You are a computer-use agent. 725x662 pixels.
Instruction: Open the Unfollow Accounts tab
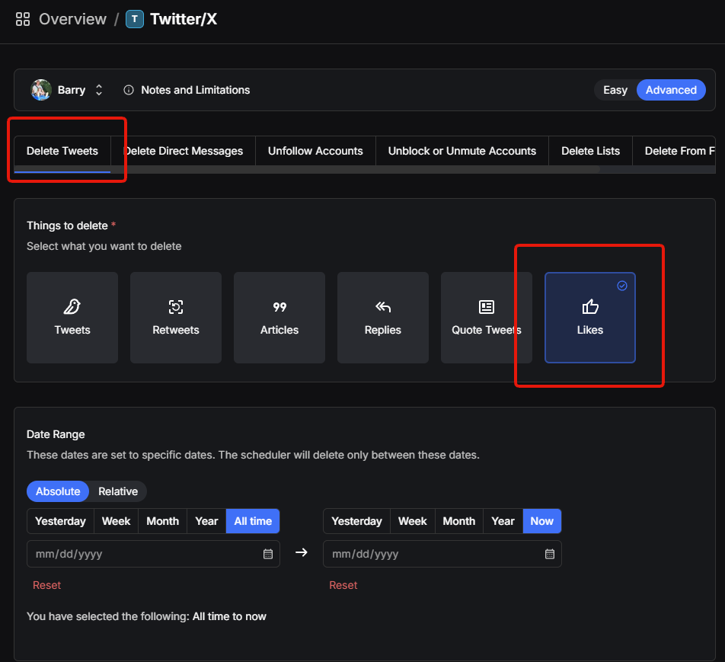click(x=315, y=151)
